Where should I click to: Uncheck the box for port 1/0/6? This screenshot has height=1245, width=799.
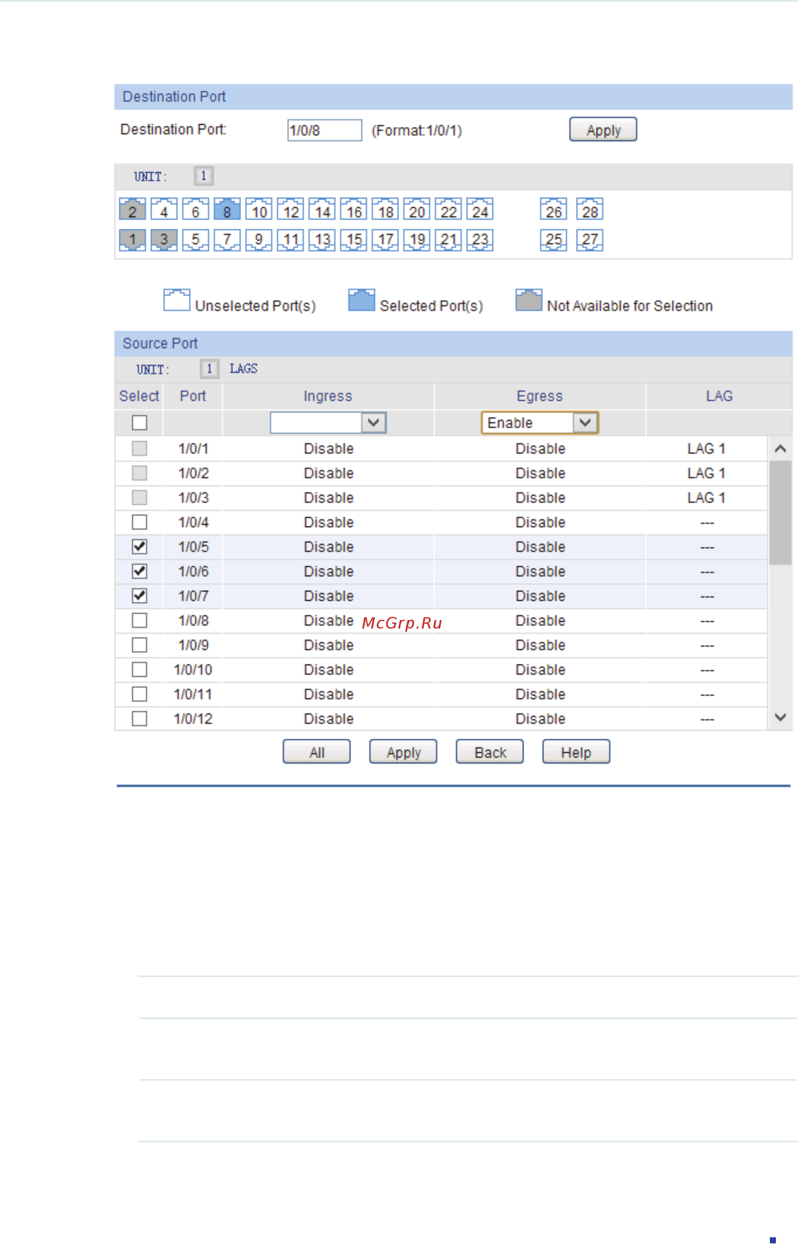tap(140, 572)
